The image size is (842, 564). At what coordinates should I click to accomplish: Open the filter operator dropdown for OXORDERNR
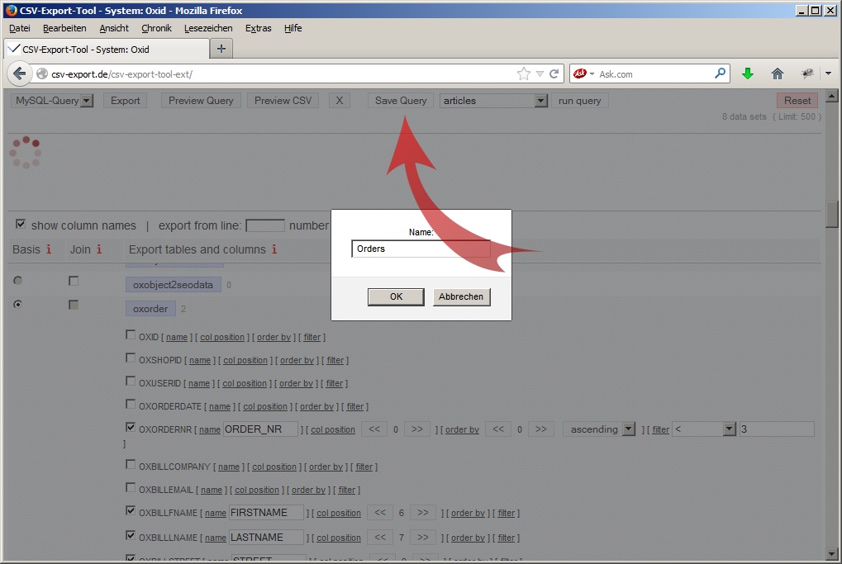705,429
